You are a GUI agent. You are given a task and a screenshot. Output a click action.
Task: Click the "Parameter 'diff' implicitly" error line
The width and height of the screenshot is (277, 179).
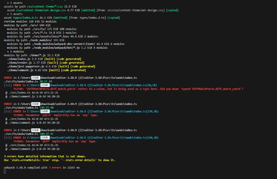55,141
